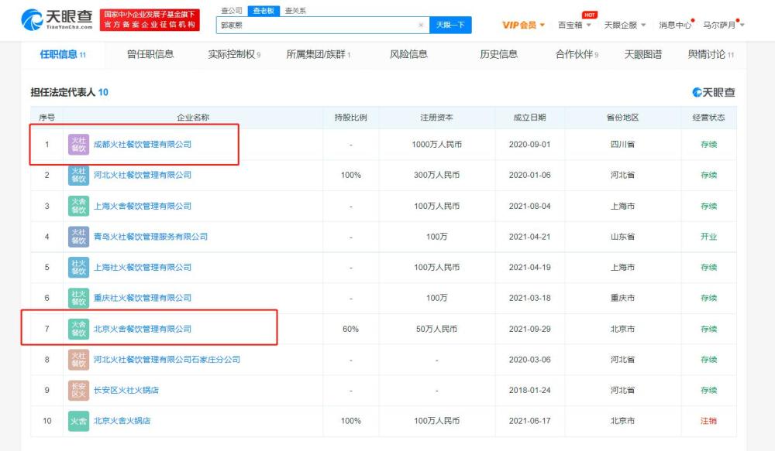
Task: Click the red 官方备案企业征信机构 banner
Action: coord(150,20)
